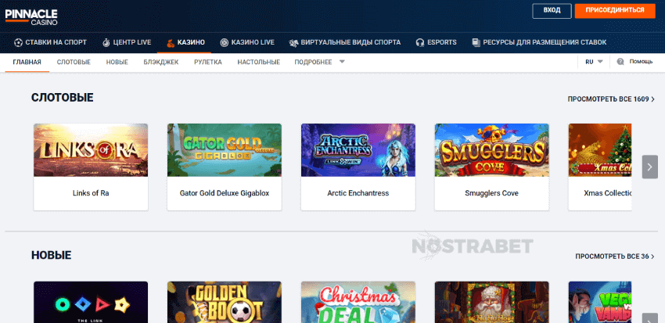This screenshot has height=323, width=665.
Task: Open the Christmas Deal game thumbnail
Action: click(x=358, y=302)
